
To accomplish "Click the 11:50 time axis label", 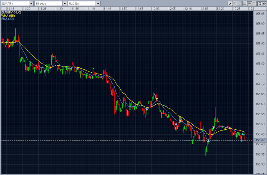I will (123, 9).
